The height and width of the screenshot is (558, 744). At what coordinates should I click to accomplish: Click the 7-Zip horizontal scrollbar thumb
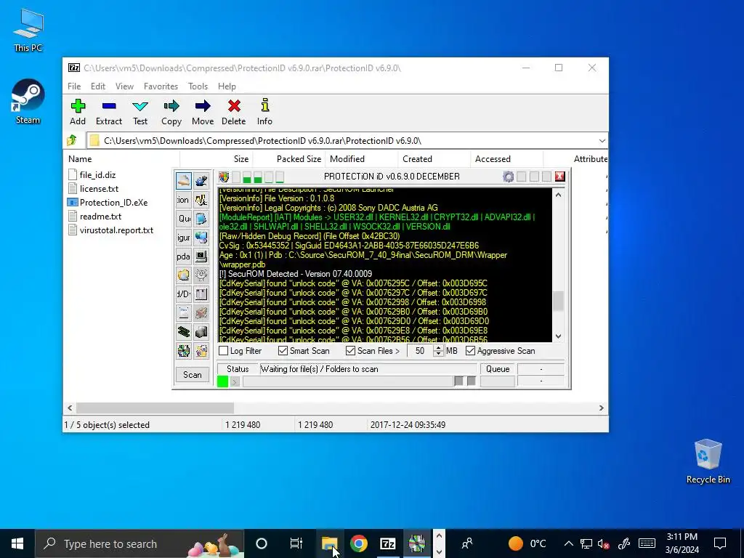155,408
